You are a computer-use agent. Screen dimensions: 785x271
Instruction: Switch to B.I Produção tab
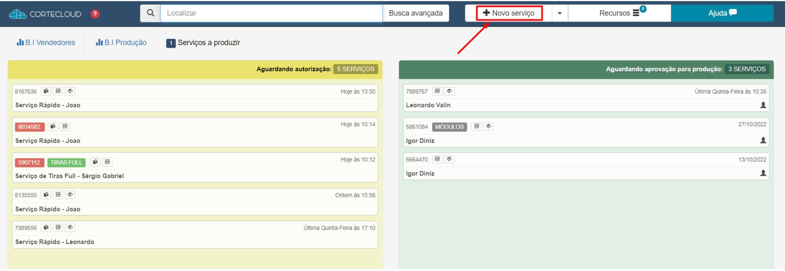pyautogui.click(x=121, y=42)
